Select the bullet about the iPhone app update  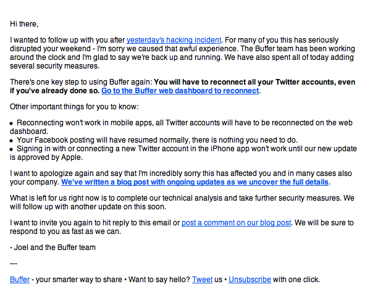tap(183, 153)
